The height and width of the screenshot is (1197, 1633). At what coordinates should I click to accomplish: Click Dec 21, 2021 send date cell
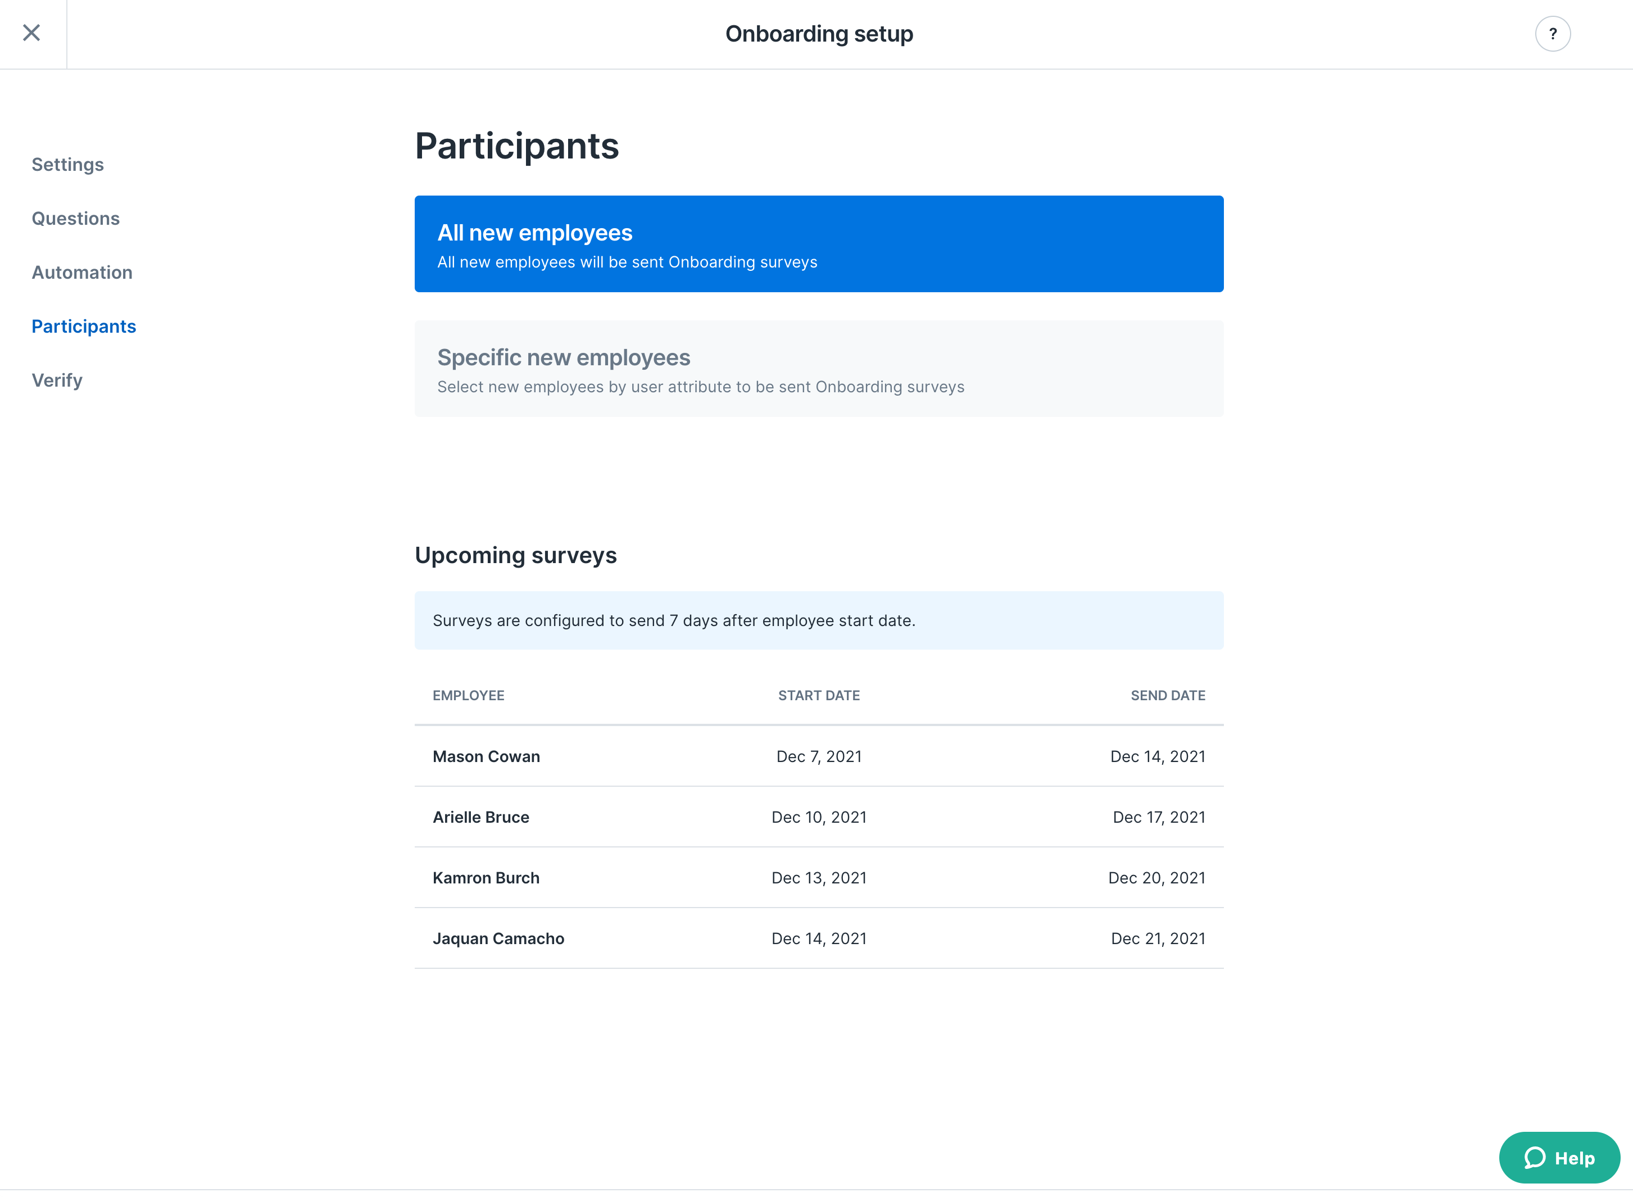(1158, 938)
